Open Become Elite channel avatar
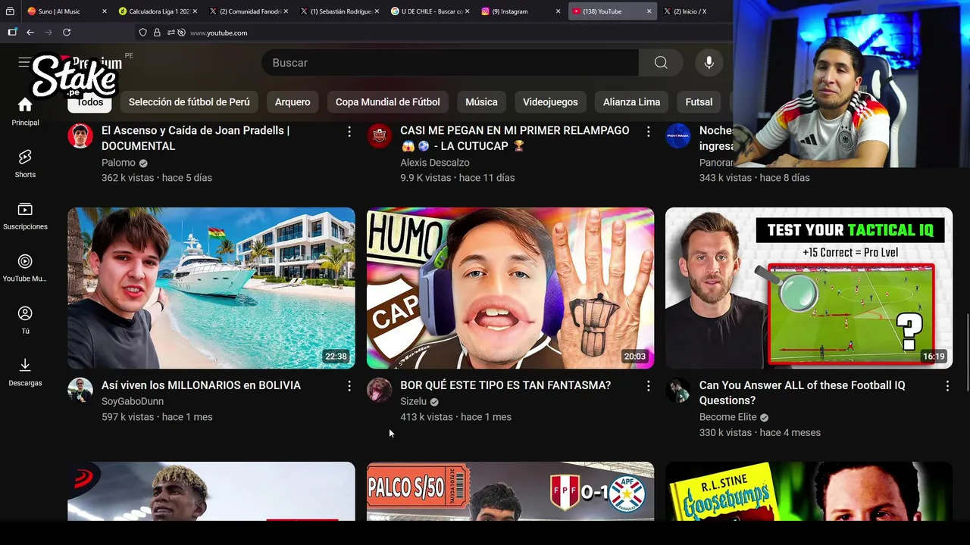This screenshot has width=970, height=545. tap(677, 391)
